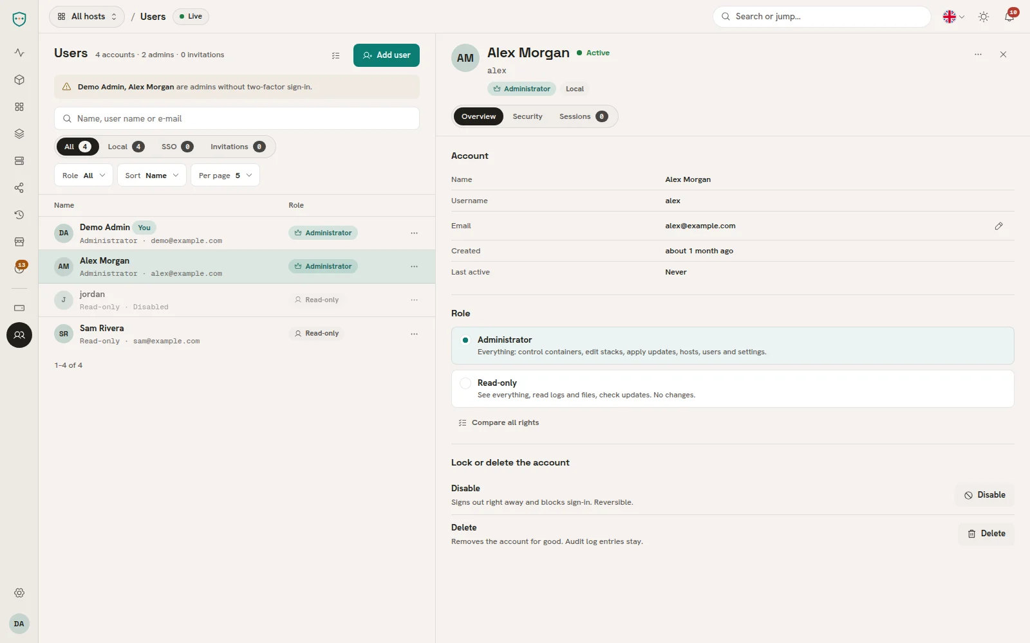Open row actions menu for Sam Rivera
Image resolution: width=1030 pixels, height=643 pixels.
point(414,334)
